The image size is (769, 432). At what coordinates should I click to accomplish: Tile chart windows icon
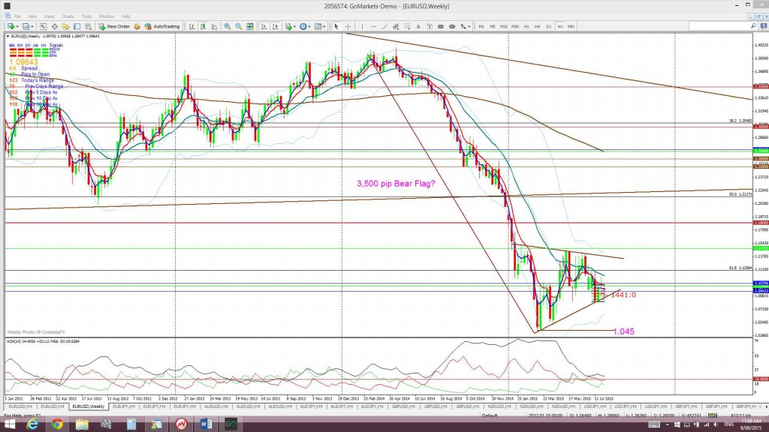coord(249,26)
